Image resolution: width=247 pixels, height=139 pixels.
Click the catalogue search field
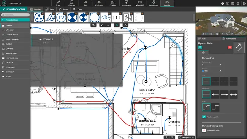pyautogui.click(x=15, y=15)
